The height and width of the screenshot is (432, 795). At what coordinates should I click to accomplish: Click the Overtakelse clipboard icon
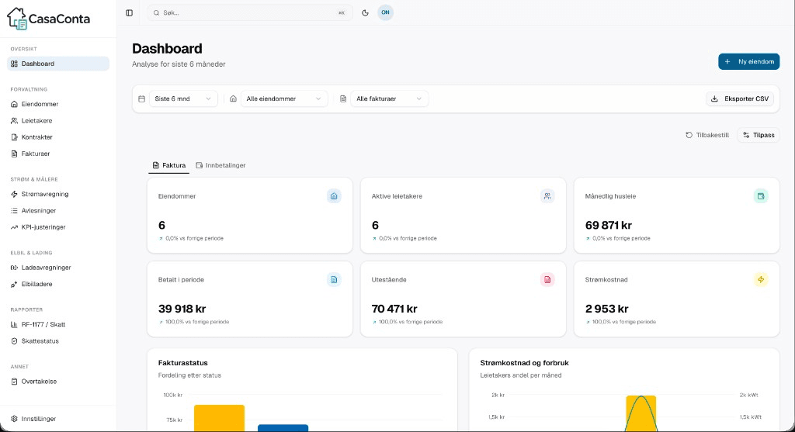click(14, 382)
